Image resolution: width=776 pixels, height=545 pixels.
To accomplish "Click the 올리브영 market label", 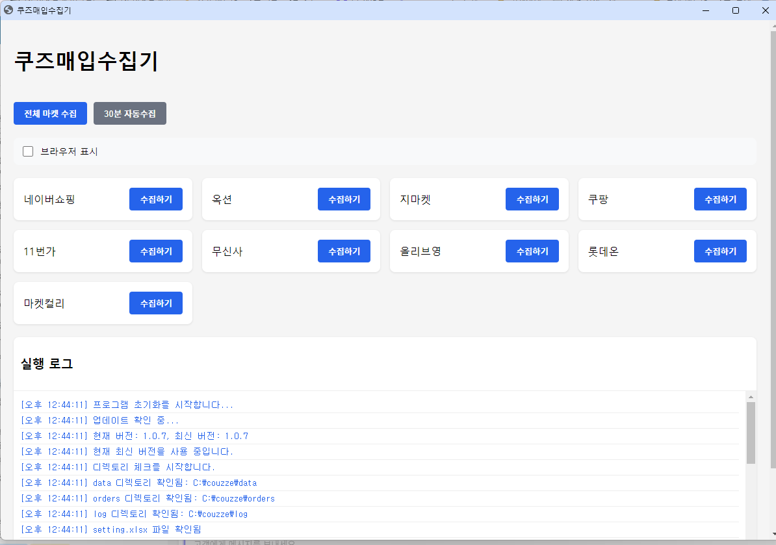I will click(x=420, y=251).
